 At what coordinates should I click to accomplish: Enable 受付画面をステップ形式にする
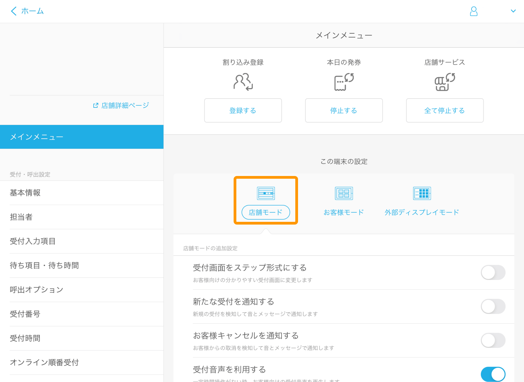[x=493, y=272]
